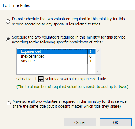Image resolution: width=135 pixels, height=129 pixels.
Task: Select the specific breakdown of titles radio button
Action: coord(8,39)
